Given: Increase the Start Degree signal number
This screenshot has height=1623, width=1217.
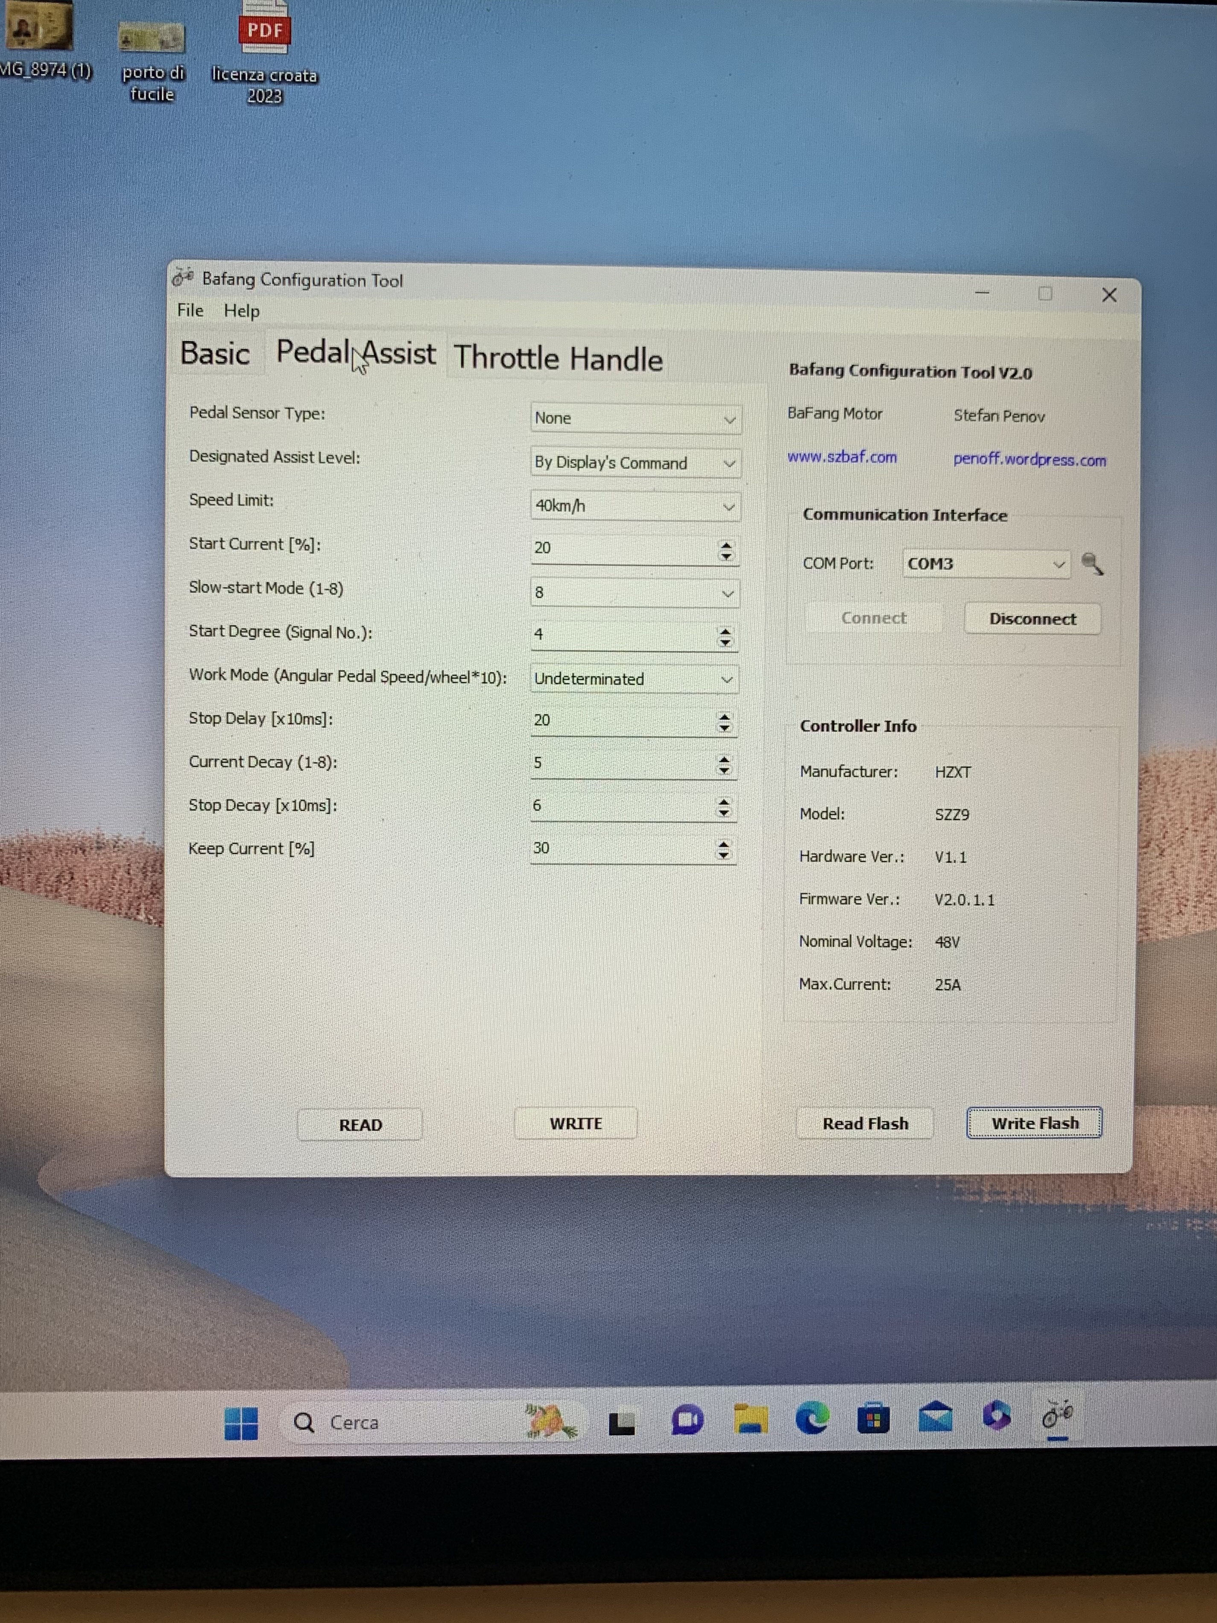Looking at the screenshot, I should point(725,632).
